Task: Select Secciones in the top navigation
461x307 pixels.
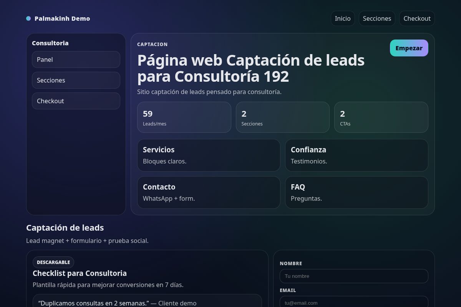Action: pyautogui.click(x=377, y=18)
